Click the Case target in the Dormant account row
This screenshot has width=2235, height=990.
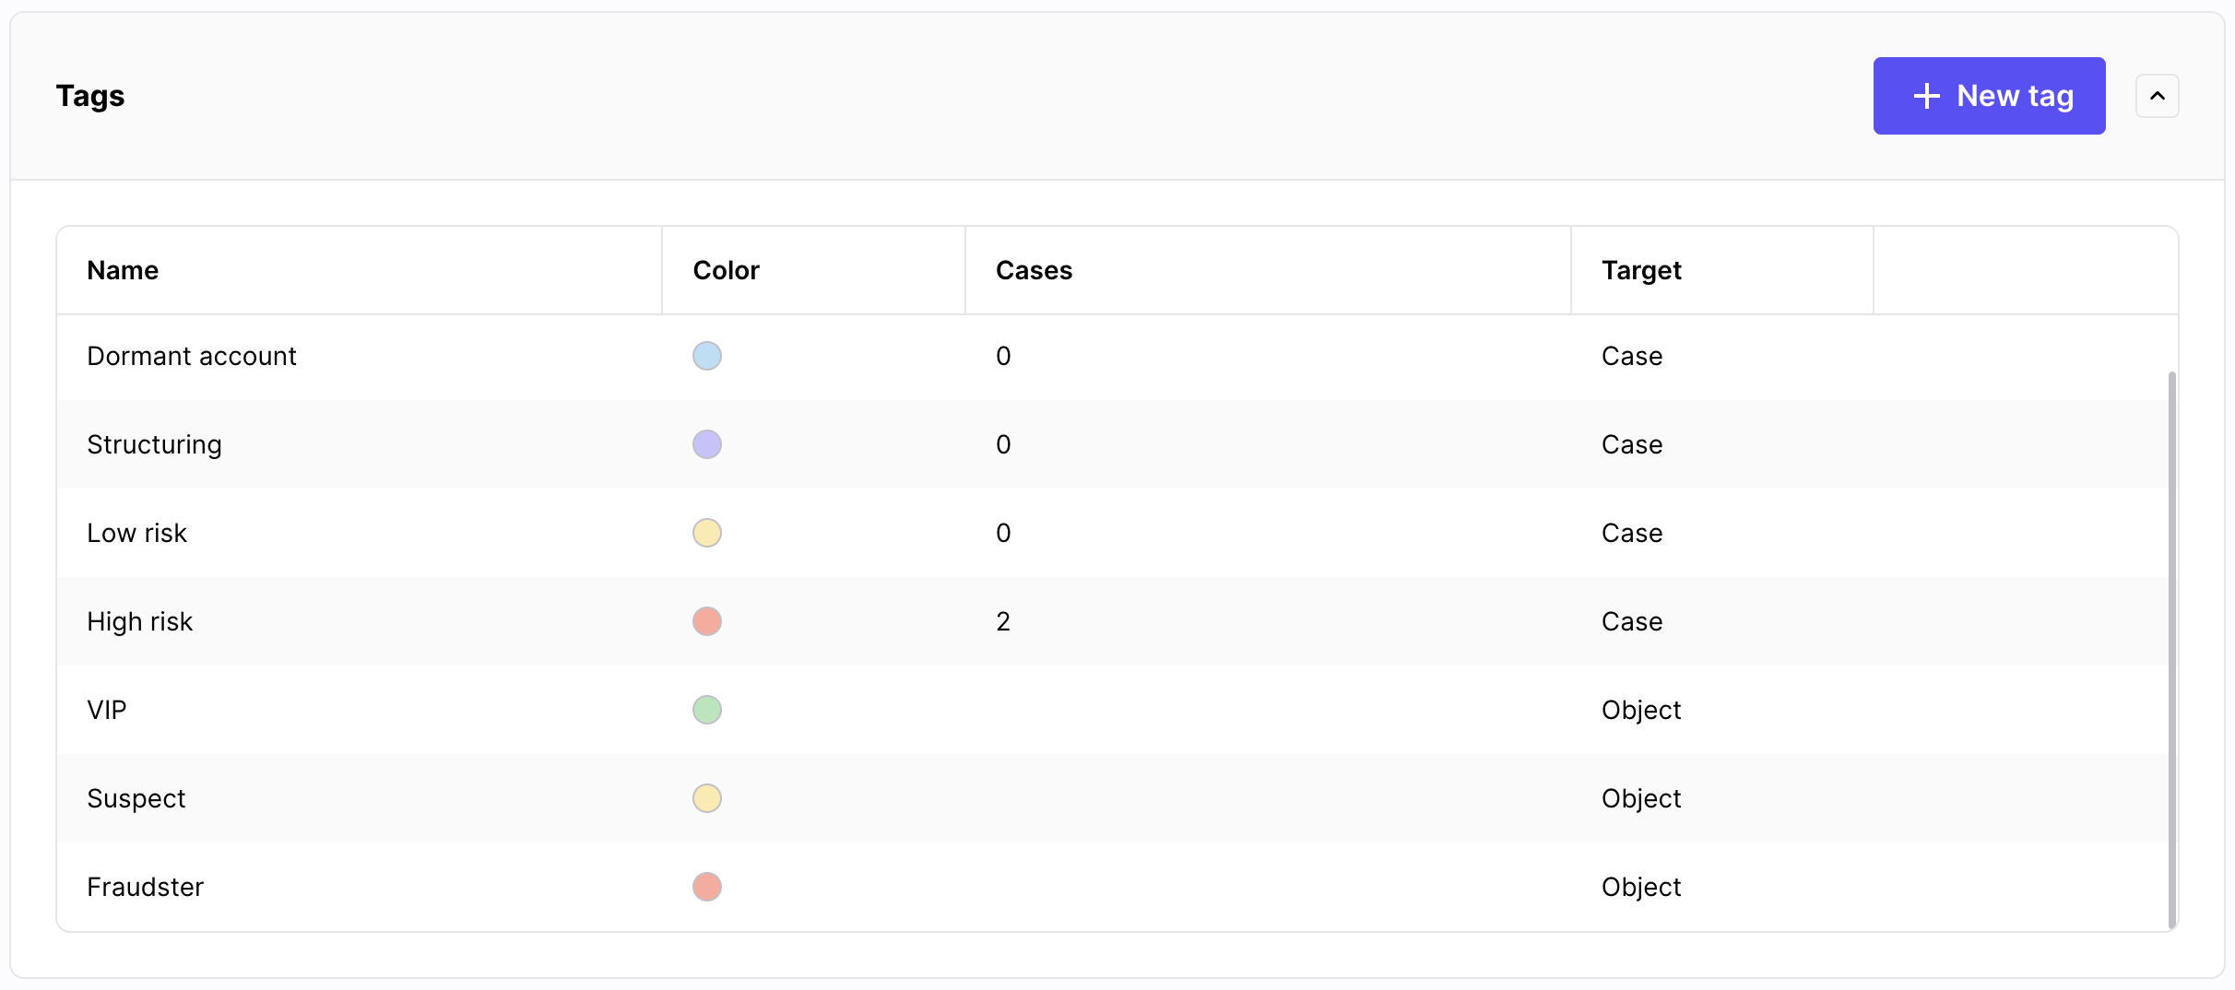(x=1632, y=356)
